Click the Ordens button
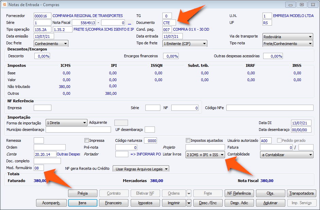This screenshot has height=210, width=320. pos(174,193)
